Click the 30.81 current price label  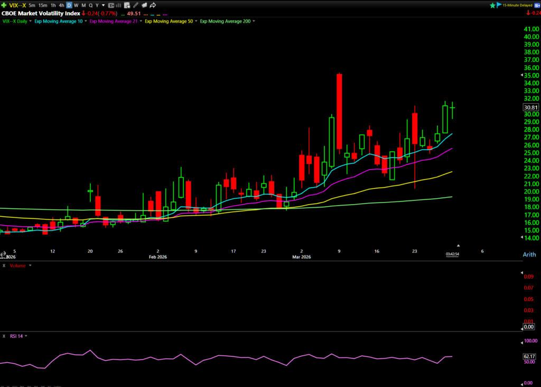click(x=530, y=107)
